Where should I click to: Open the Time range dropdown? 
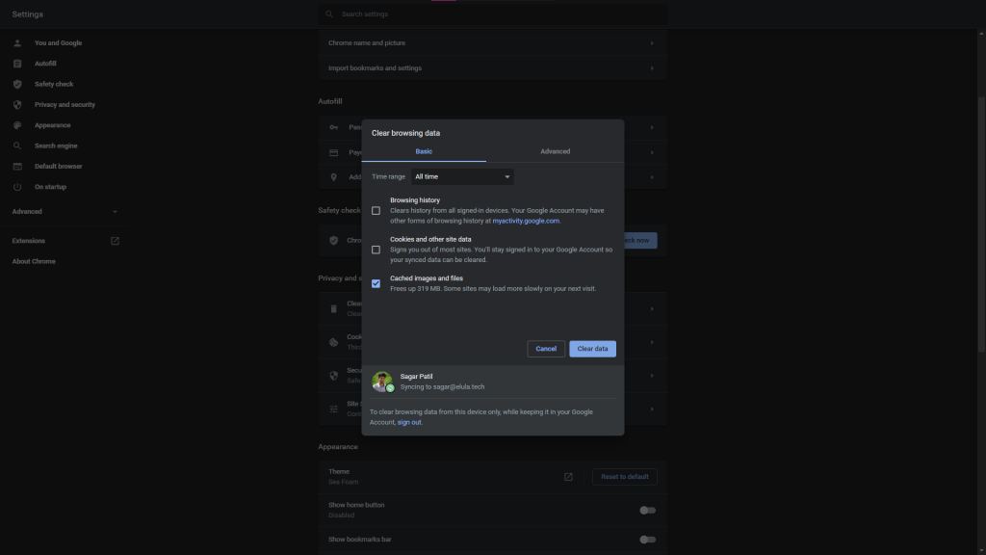(462, 177)
